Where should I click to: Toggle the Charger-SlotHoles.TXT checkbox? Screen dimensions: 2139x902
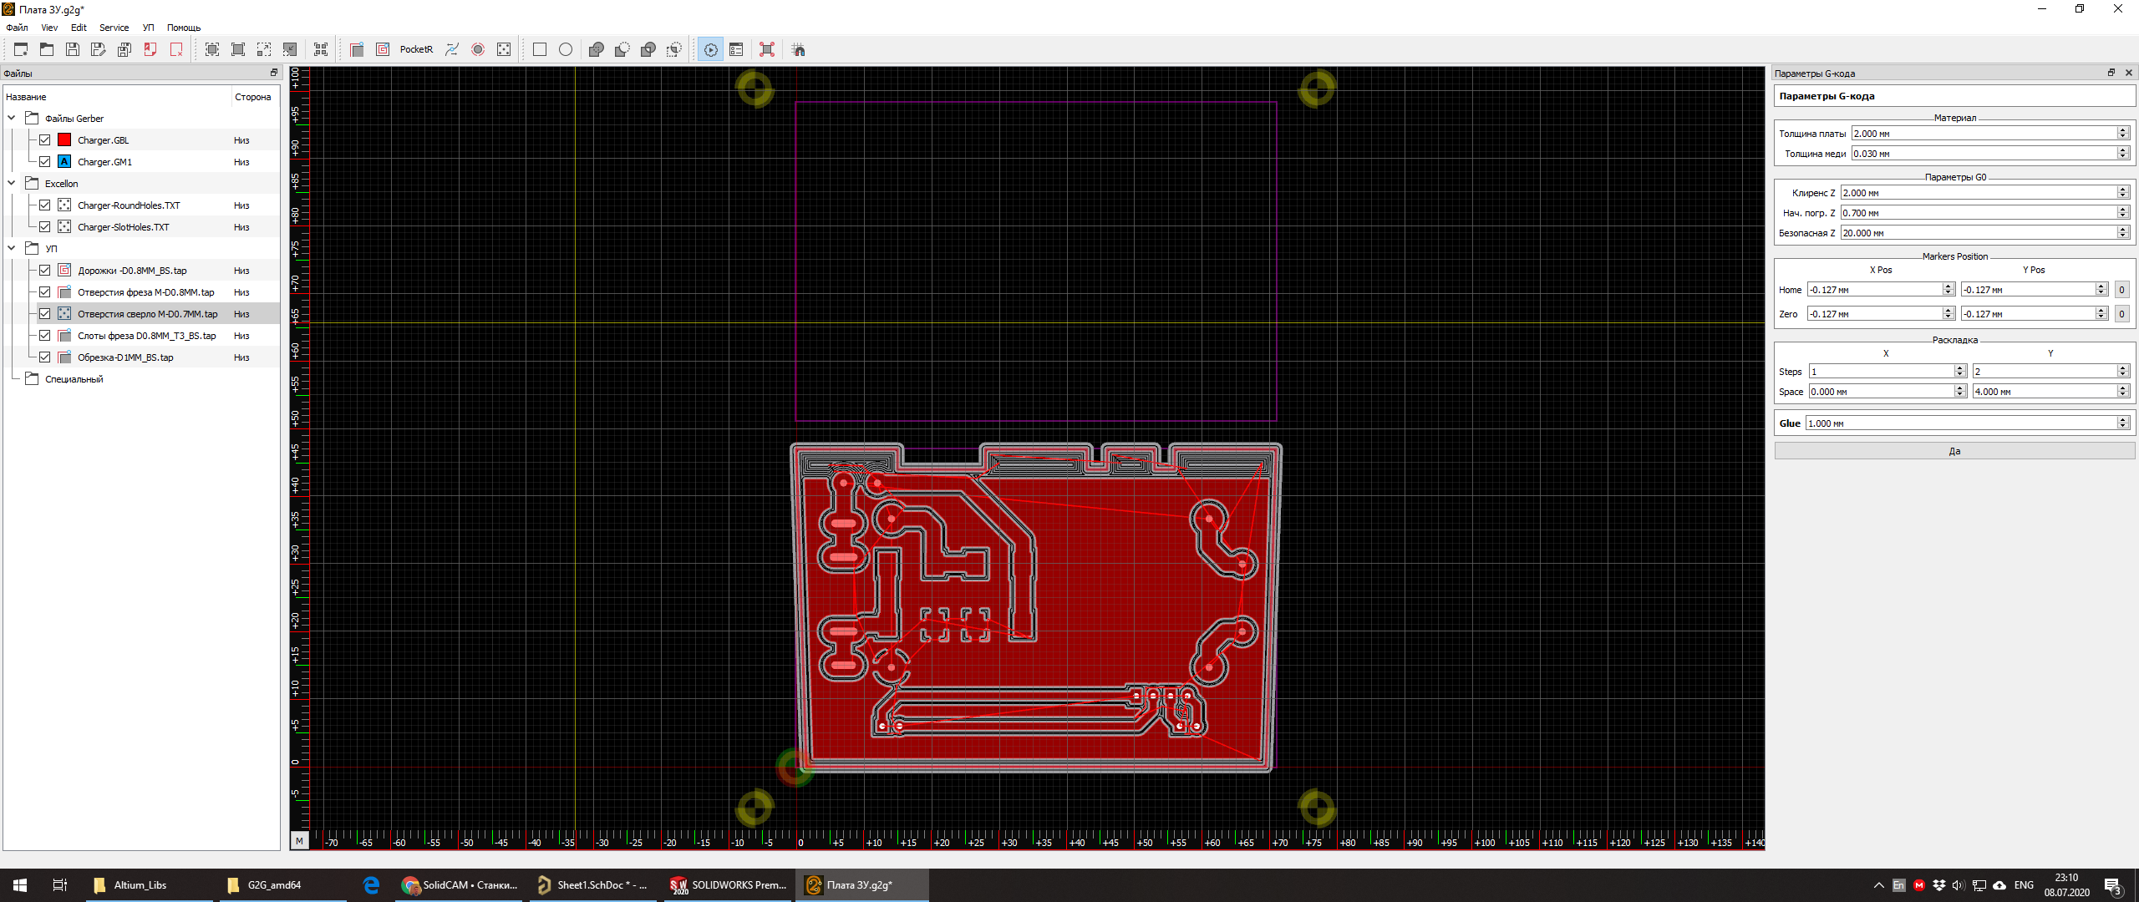pos(45,227)
